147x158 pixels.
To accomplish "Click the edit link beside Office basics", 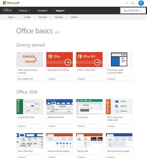I will tap(57, 32).
